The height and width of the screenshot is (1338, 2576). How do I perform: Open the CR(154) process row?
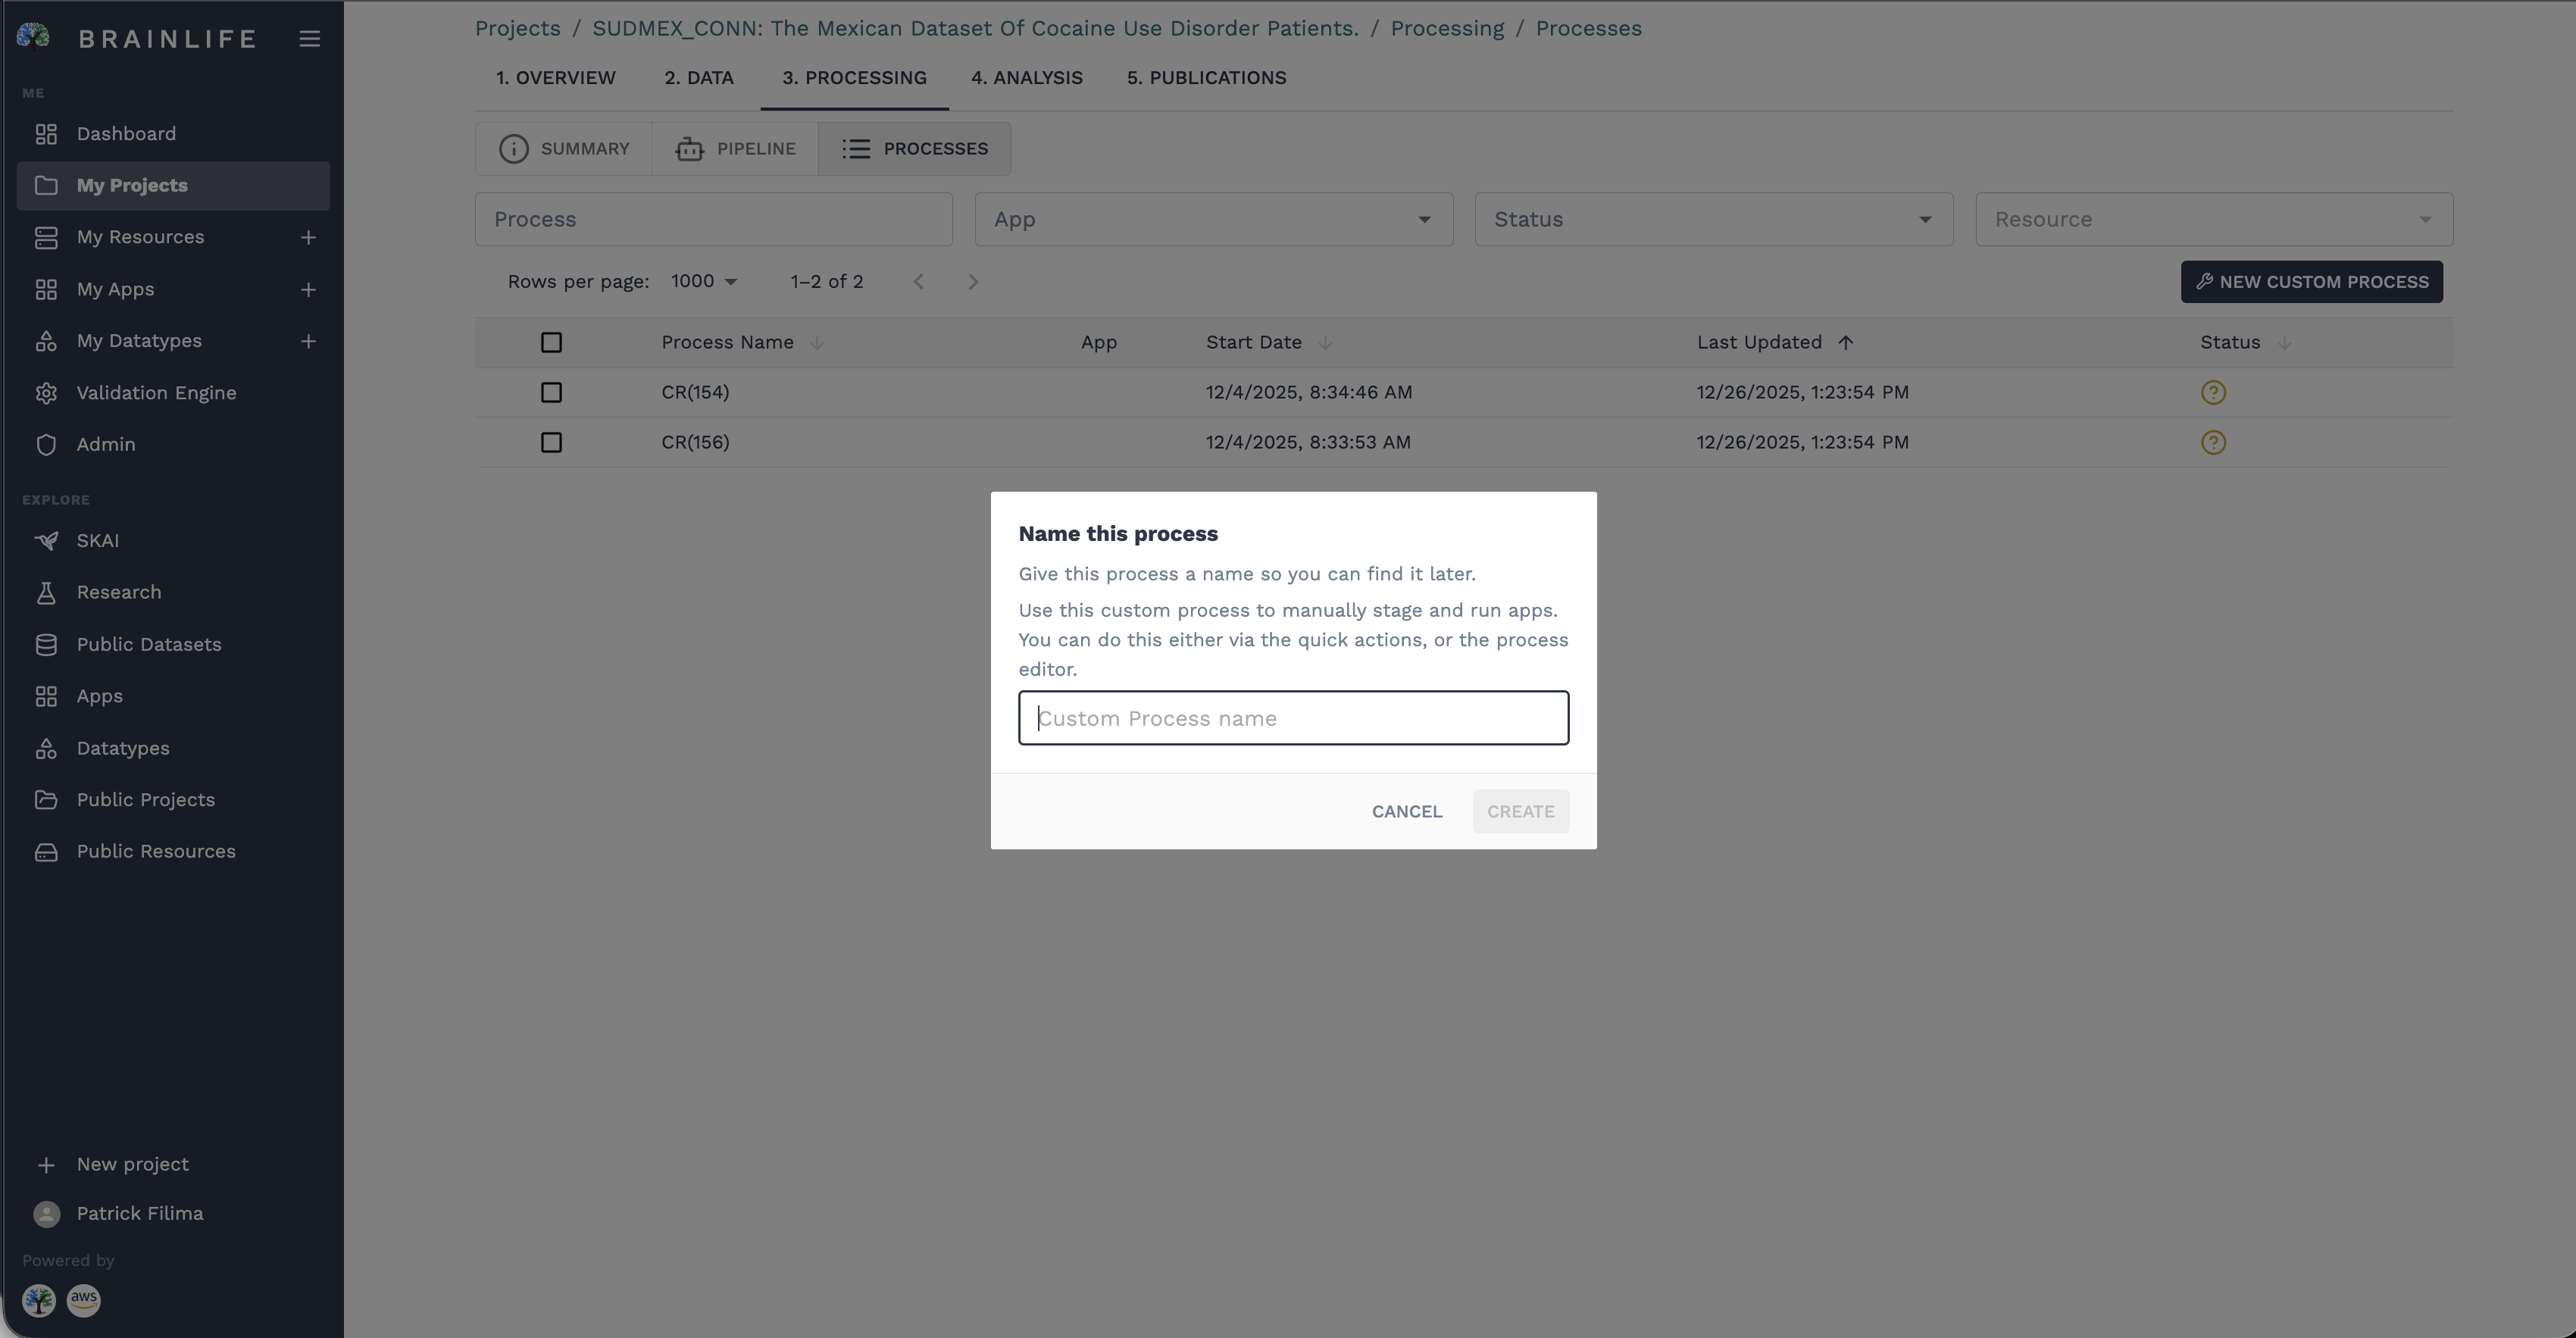(1464, 393)
